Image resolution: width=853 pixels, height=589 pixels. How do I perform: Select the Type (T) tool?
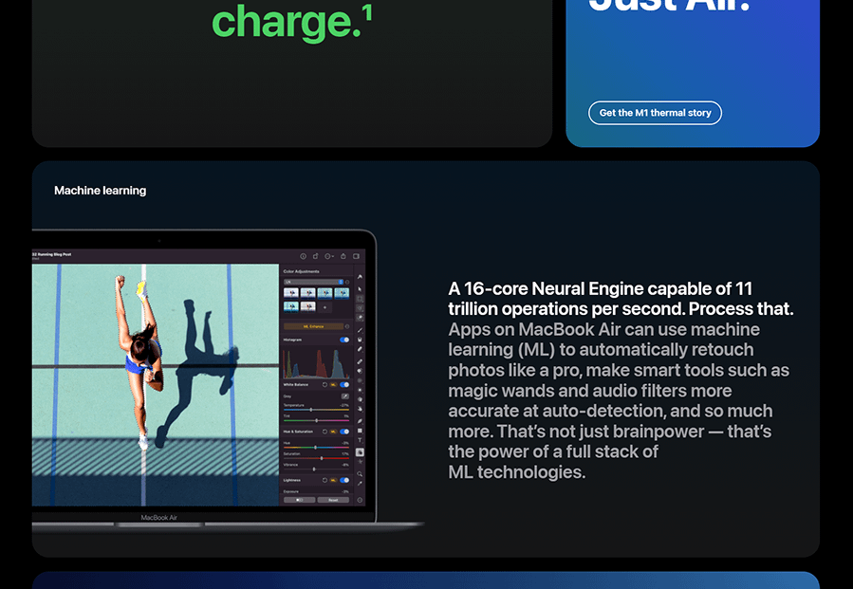click(x=360, y=441)
